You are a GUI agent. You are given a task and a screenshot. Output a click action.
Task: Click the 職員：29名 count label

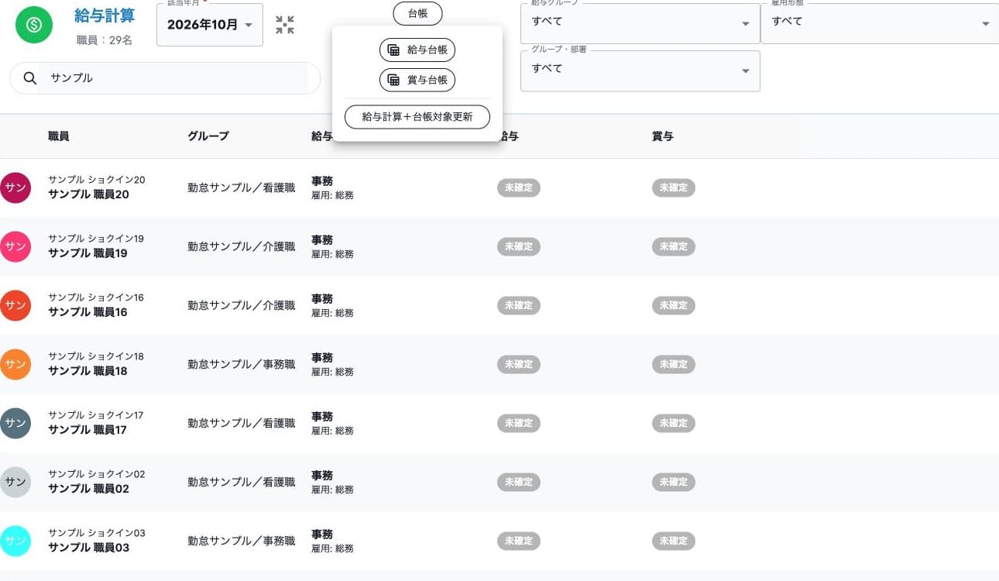(105, 40)
